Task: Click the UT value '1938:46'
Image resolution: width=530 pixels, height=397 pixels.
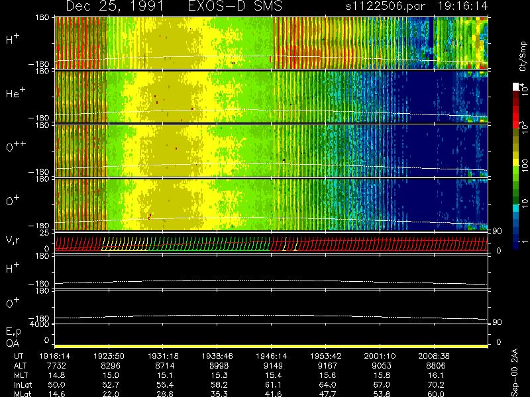Action: (x=217, y=356)
